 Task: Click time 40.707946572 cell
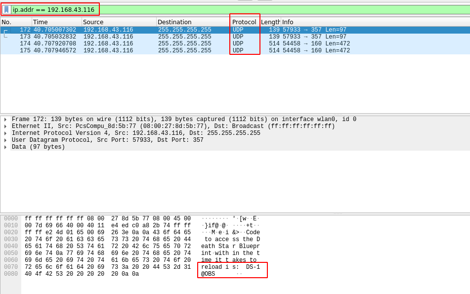[x=55, y=50]
